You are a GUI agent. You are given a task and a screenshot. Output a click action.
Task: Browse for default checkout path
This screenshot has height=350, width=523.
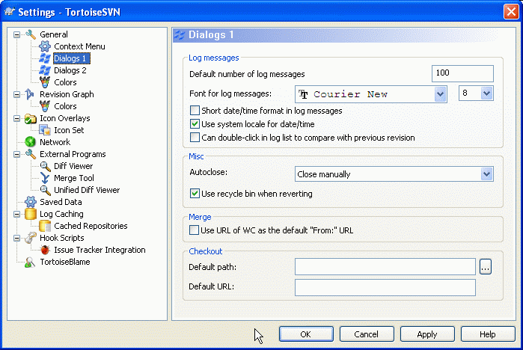pyautogui.click(x=486, y=267)
